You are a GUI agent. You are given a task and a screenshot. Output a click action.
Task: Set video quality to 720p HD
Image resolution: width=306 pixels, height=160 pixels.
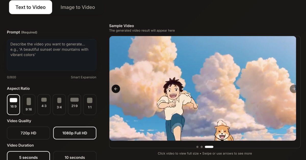coord(28,133)
